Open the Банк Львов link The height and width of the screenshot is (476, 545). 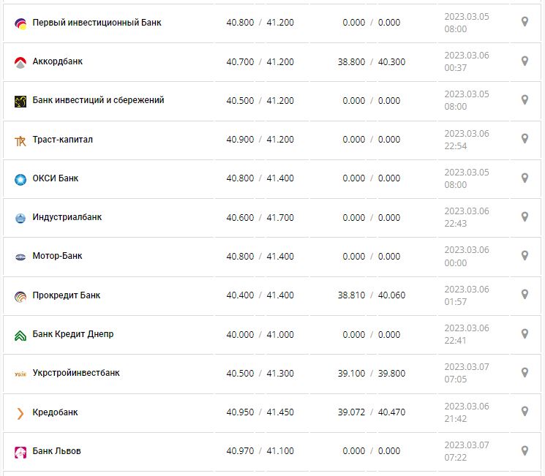(57, 451)
